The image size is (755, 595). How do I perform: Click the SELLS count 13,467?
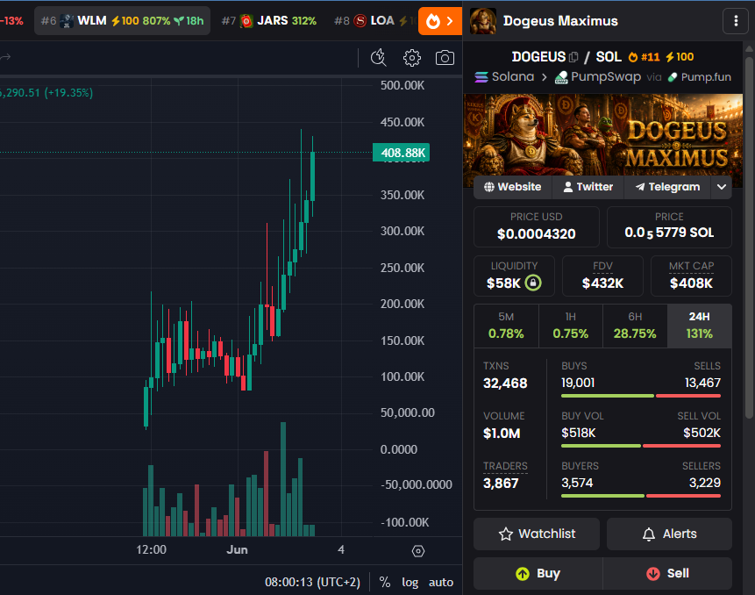pos(703,383)
